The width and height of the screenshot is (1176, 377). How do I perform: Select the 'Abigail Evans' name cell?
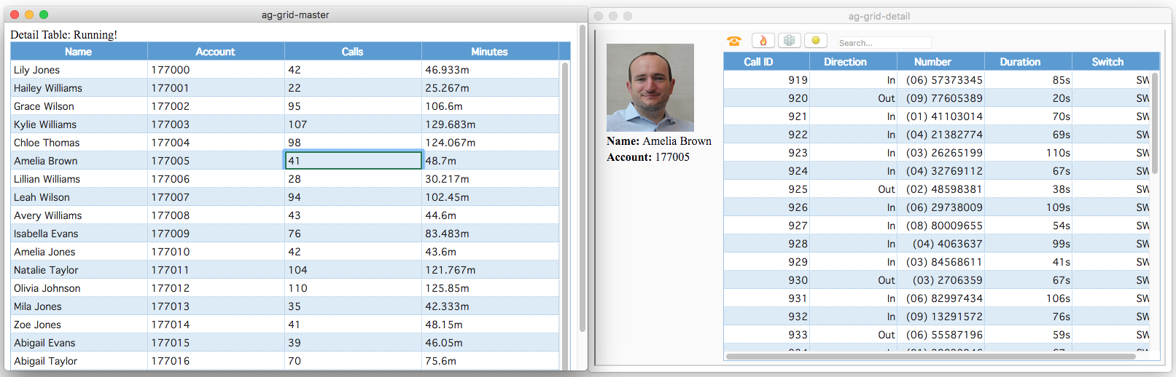[79, 343]
